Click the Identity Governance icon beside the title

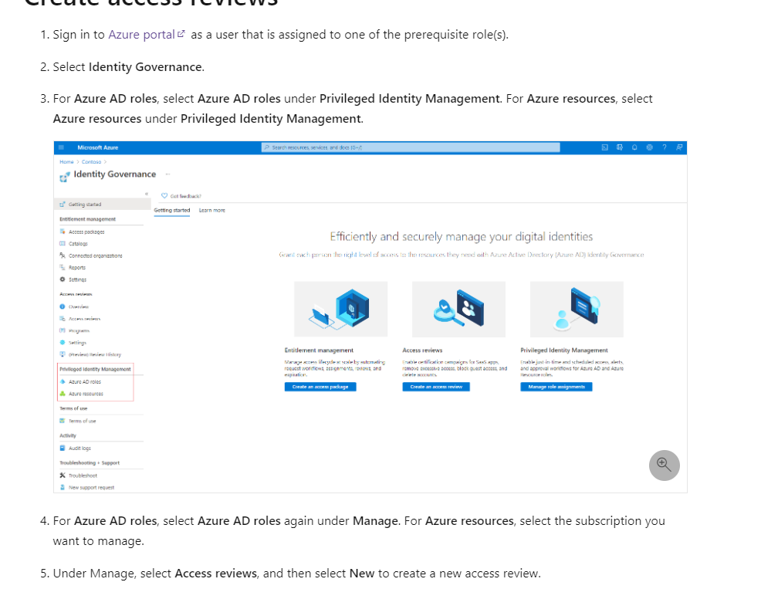[65, 178]
